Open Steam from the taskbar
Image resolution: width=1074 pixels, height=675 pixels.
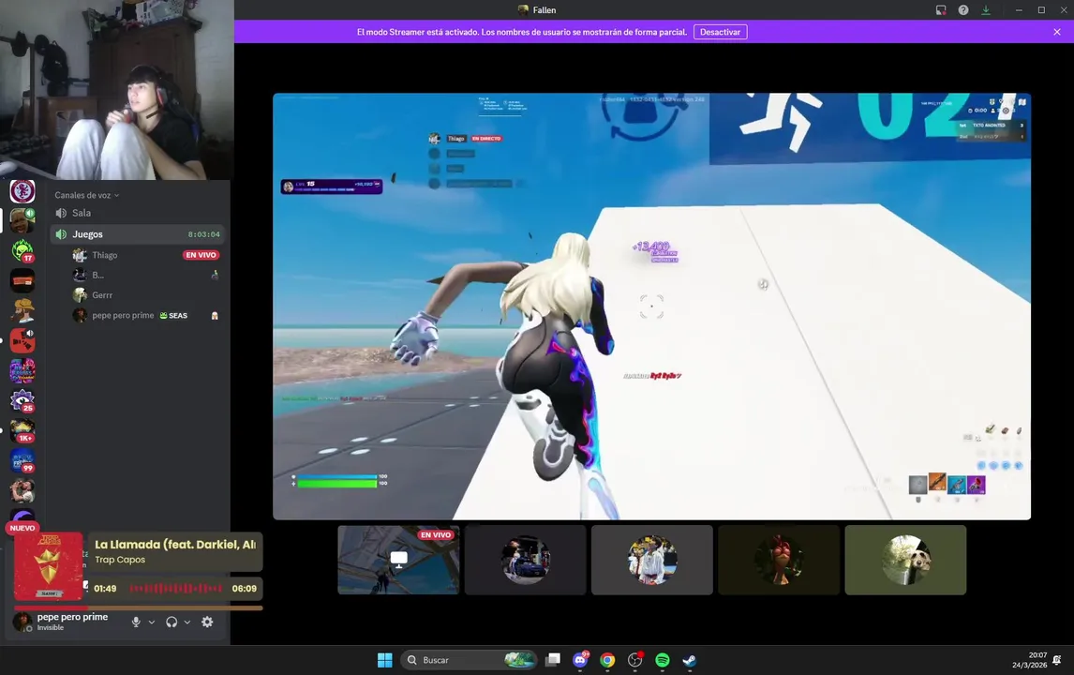coord(690,660)
